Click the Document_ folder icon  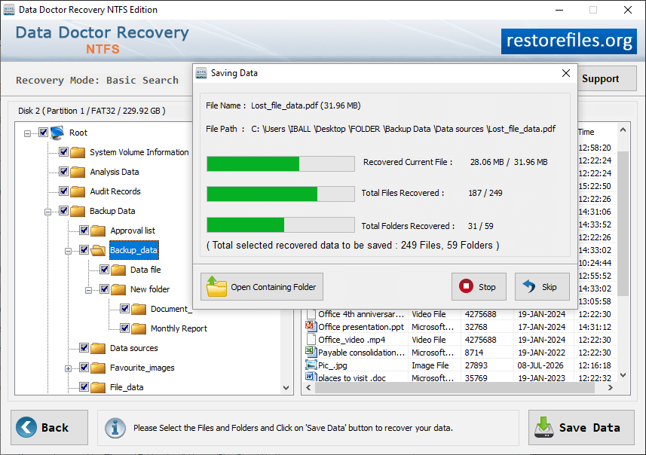pos(139,309)
